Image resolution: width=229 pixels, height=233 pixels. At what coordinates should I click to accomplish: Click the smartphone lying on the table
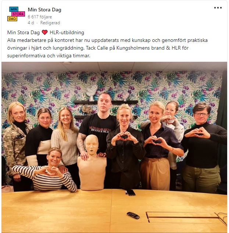tap(131, 193)
